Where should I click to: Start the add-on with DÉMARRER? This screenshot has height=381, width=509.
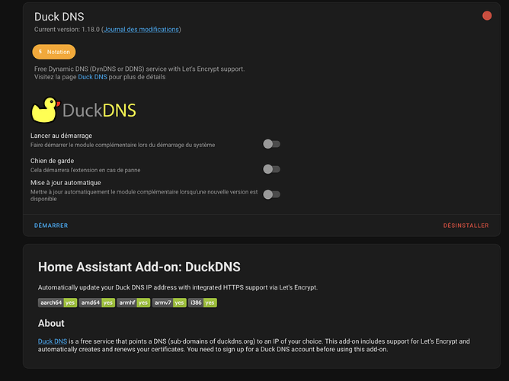click(51, 226)
